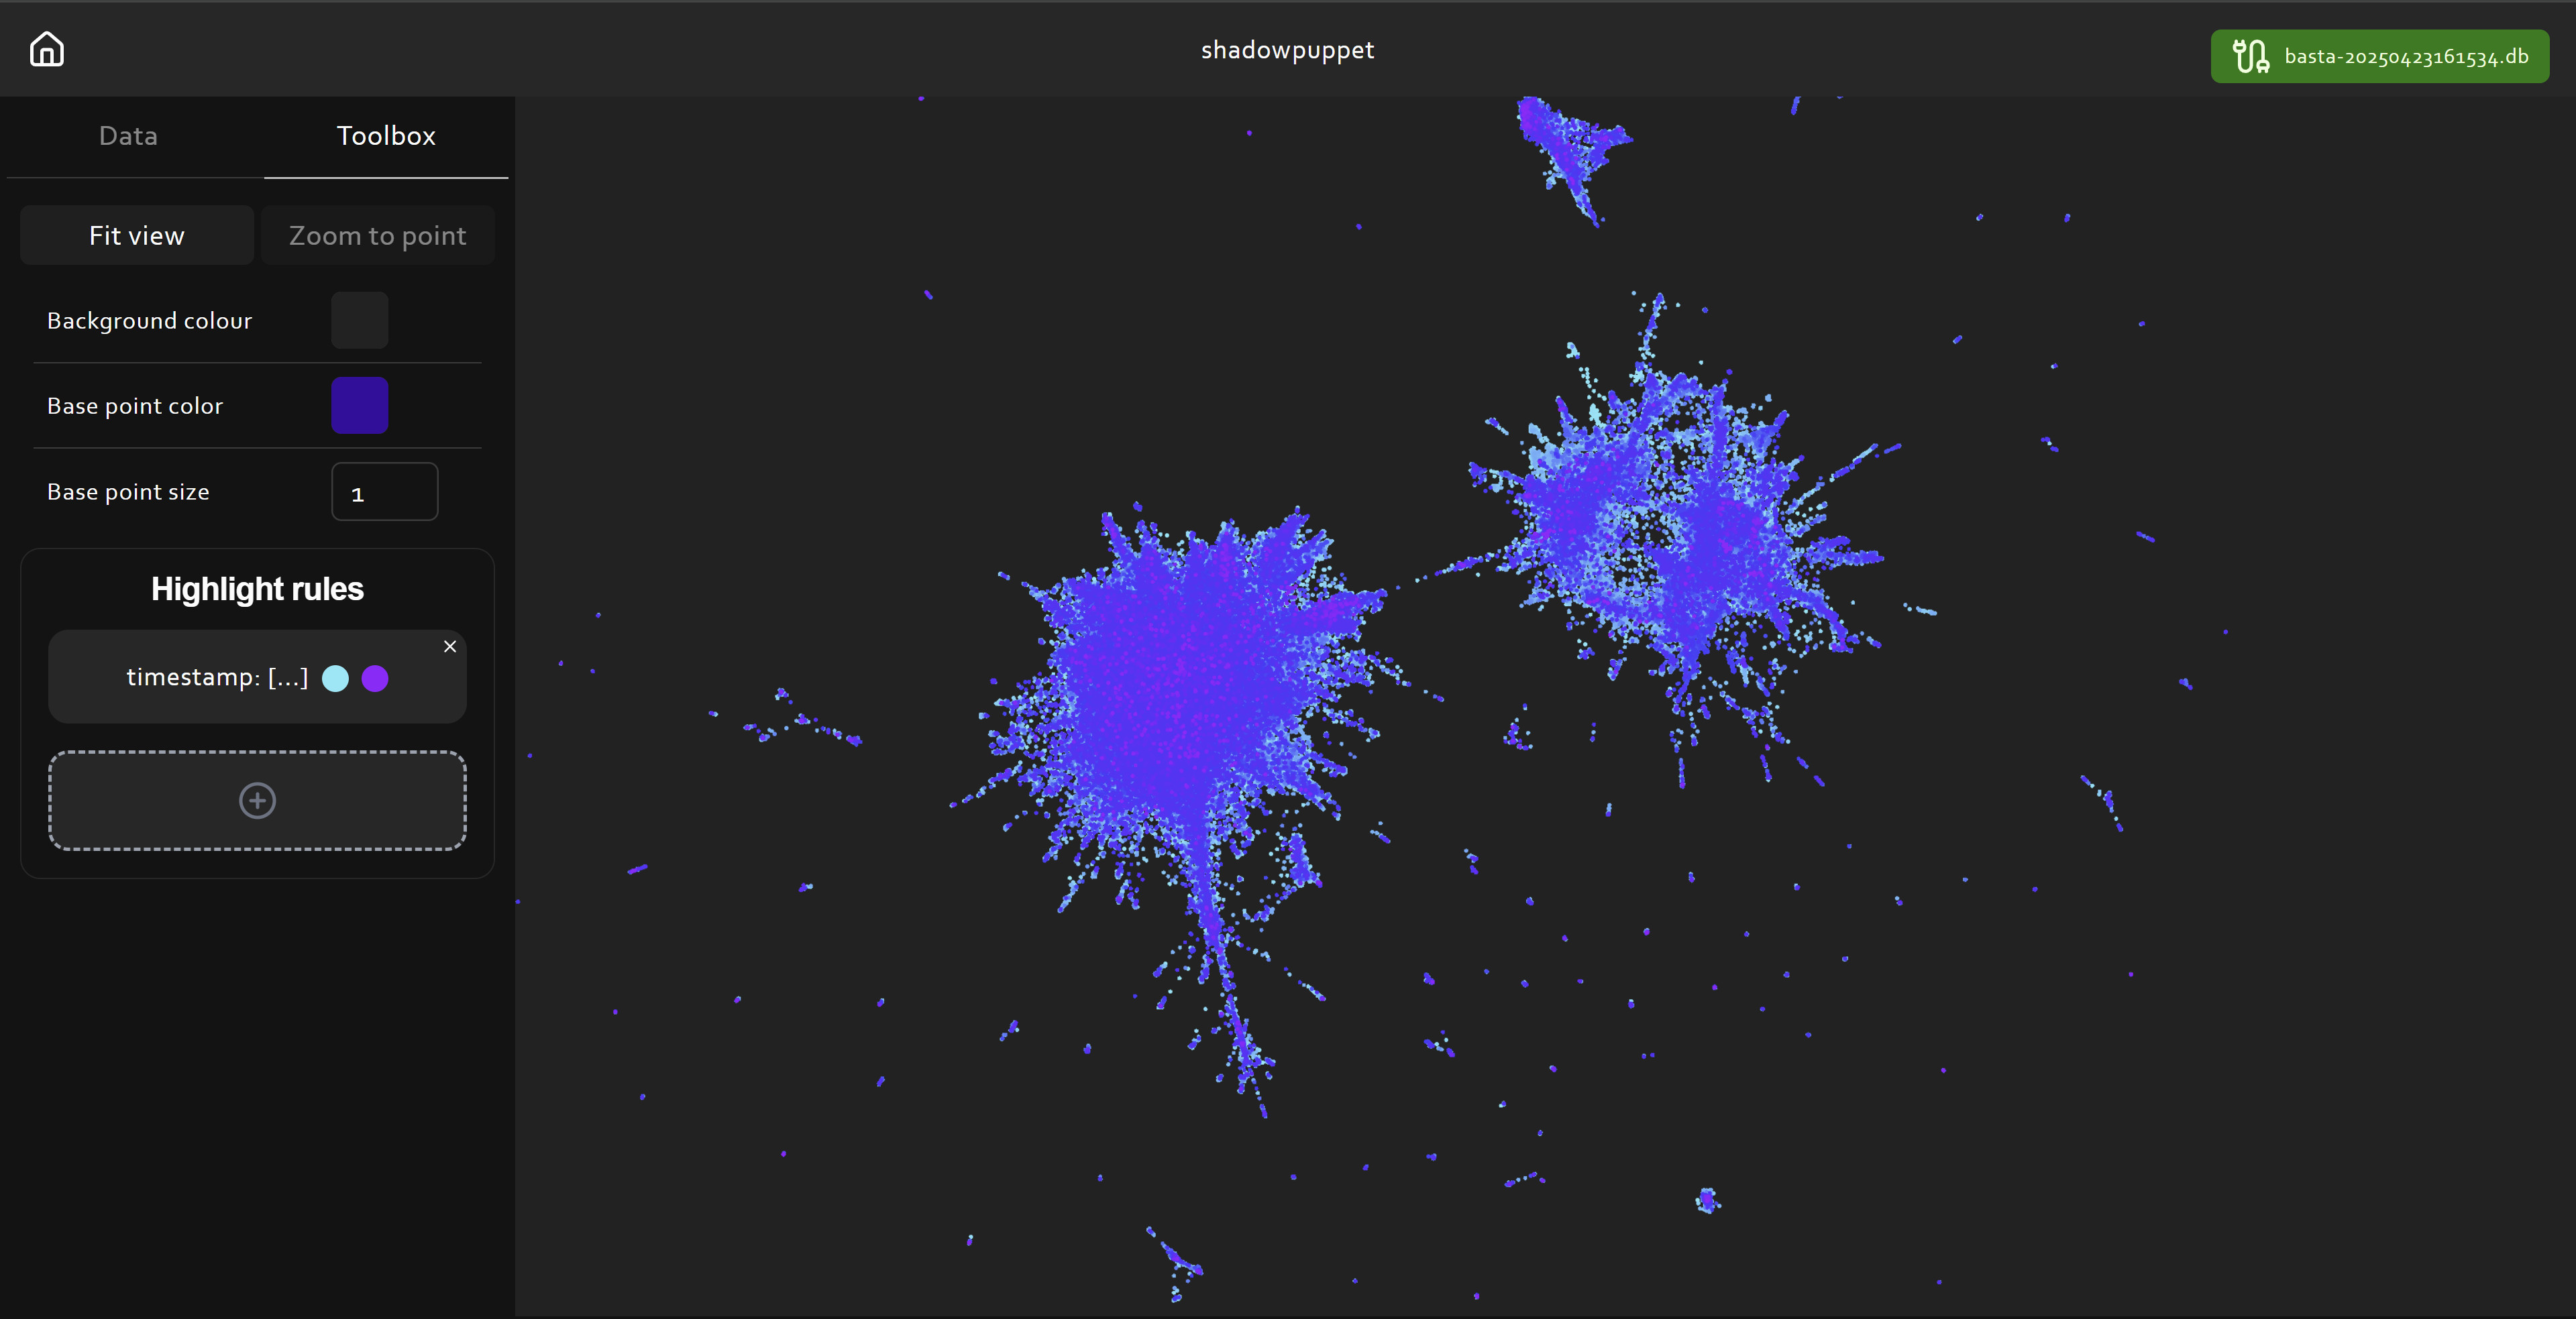Remove the timestamp highlight rule with X

click(x=450, y=646)
